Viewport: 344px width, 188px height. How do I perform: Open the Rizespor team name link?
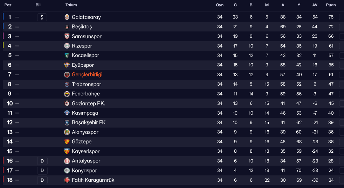pyautogui.click(x=82, y=46)
